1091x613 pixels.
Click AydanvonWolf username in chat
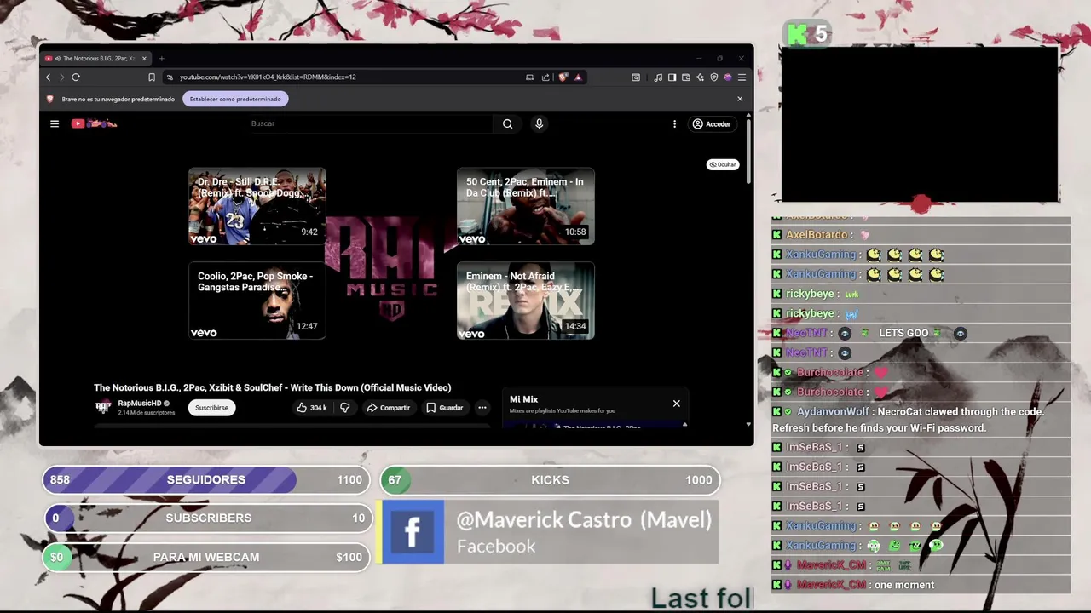833,412
